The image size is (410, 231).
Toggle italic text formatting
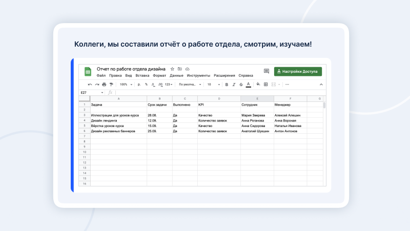click(x=234, y=85)
